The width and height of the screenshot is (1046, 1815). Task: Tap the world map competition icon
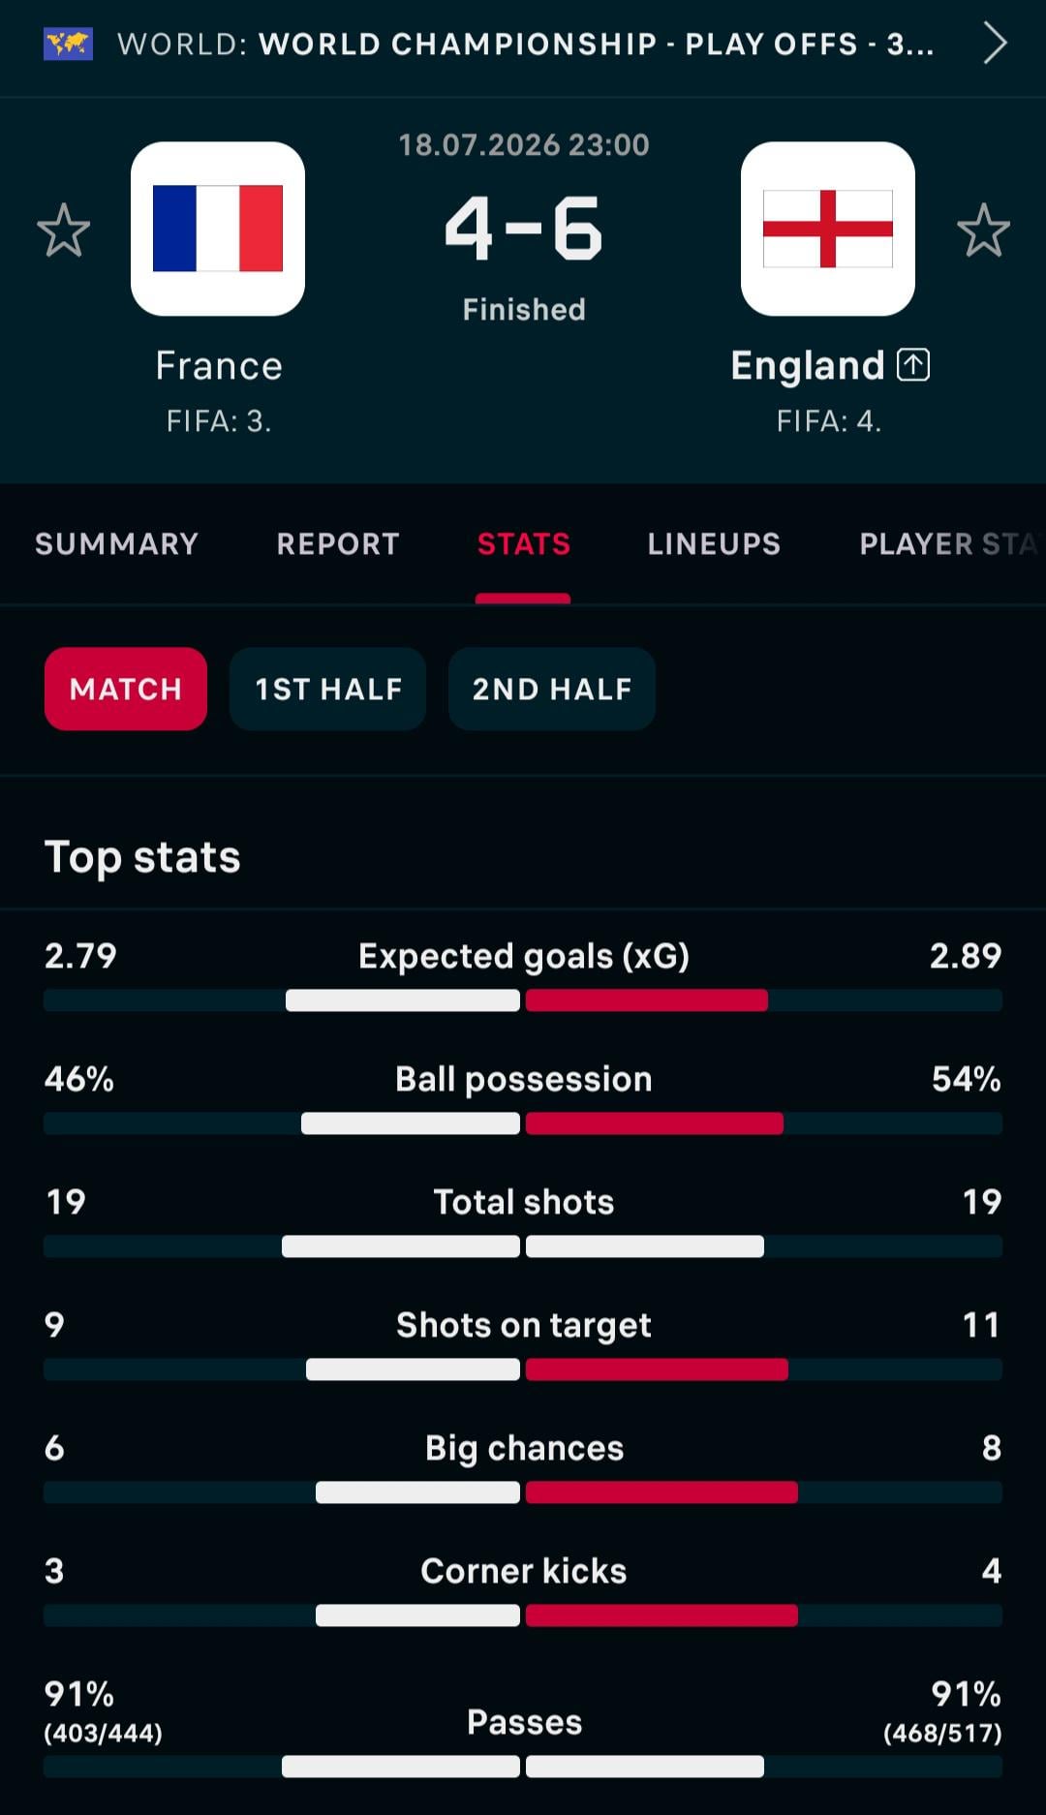pos(68,44)
